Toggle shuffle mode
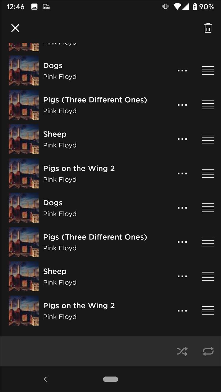Viewport: 221px width, 392px height. click(x=182, y=351)
